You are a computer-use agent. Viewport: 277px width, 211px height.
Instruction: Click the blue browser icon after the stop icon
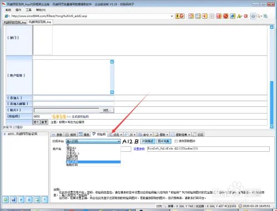[233, 16]
